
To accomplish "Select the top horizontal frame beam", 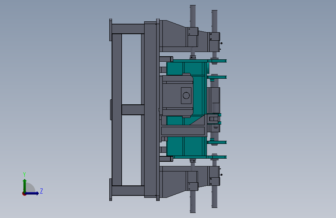I will pos(128,29).
